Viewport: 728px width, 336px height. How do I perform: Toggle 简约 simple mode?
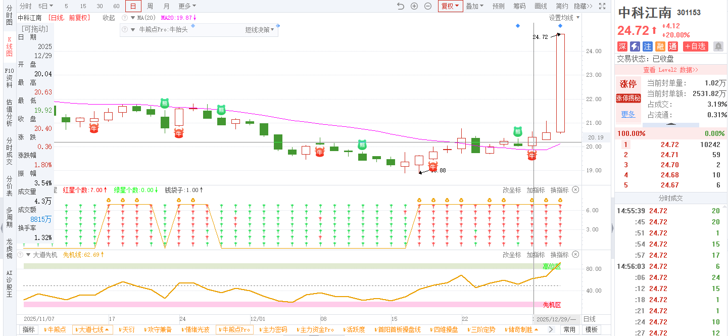point(562,6)
